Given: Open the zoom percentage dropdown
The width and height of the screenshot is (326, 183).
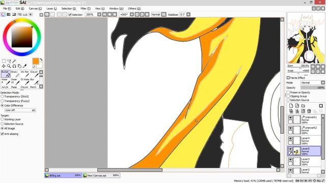Looking at the screenshot, I should [99, 15].
